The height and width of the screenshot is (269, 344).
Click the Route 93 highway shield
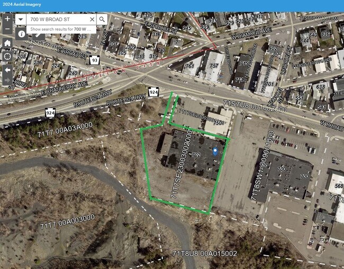pos(95,60)
